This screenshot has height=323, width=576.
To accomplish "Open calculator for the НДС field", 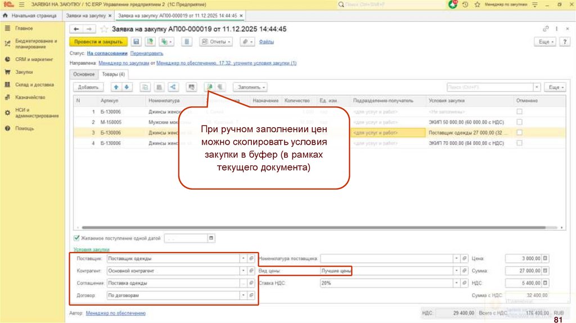I will click(x=546, y=283).
